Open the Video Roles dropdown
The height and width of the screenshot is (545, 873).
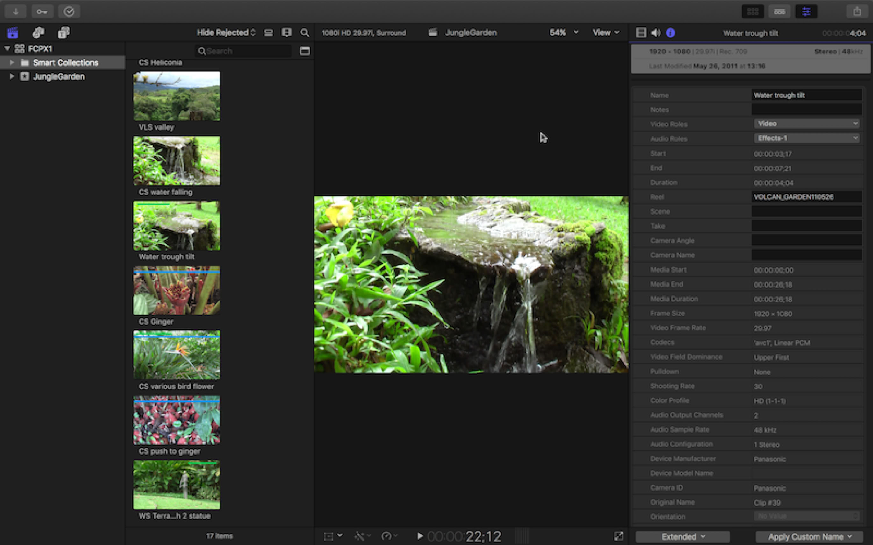click(806, 124)
